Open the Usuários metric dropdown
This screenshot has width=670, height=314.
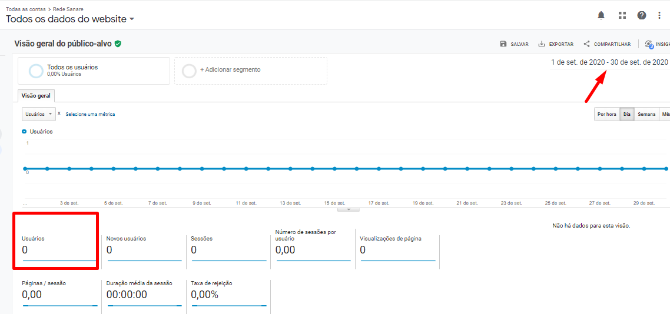39,114
